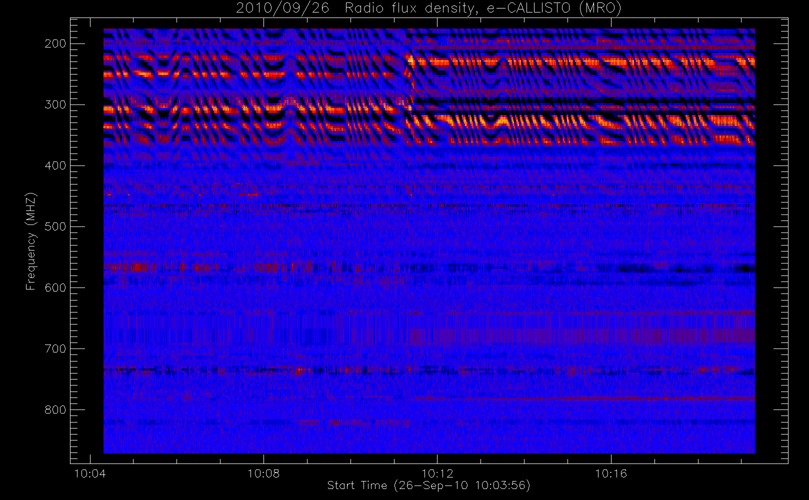This screenshot has height=500, width=809.
Task: Select the 200 frequency tick label
Action: (x=55, y=43)
